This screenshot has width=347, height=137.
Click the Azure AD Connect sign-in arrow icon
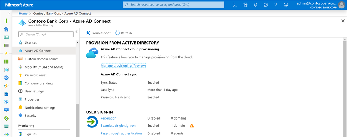(x=92, y=122)
